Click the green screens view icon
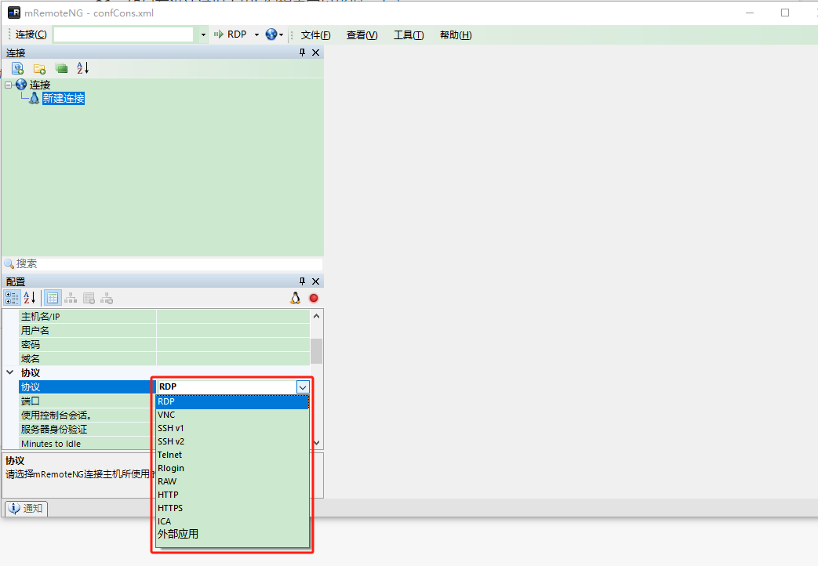Image resolution: width=818 pixels, height=566 pixels. point(61,68)
